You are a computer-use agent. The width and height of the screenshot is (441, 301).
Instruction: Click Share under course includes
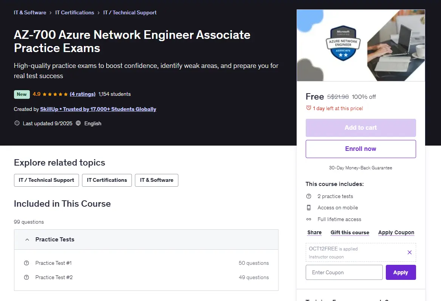(x=314, y=232)
